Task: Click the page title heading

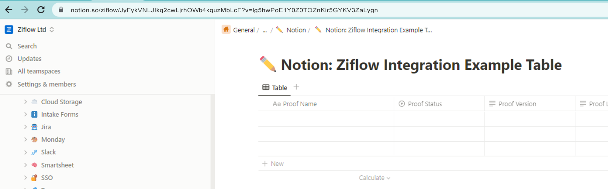Action: (421, 65)
